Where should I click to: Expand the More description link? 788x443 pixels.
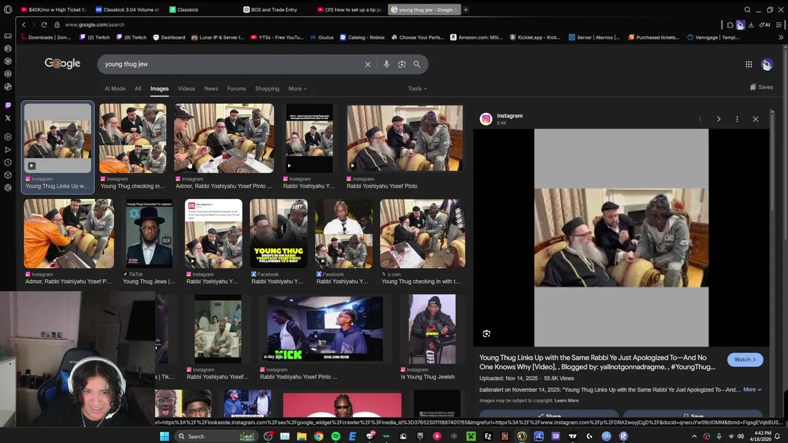(752, 389)
